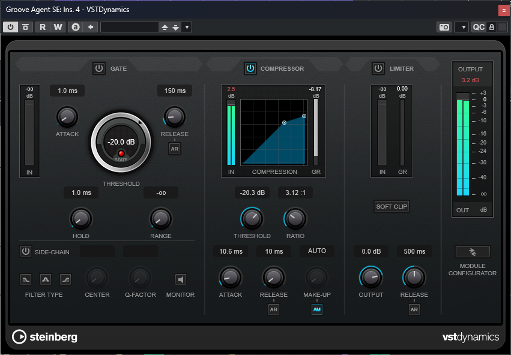Toggle the side-chain Monitor speaker icon

click(181, 279)
